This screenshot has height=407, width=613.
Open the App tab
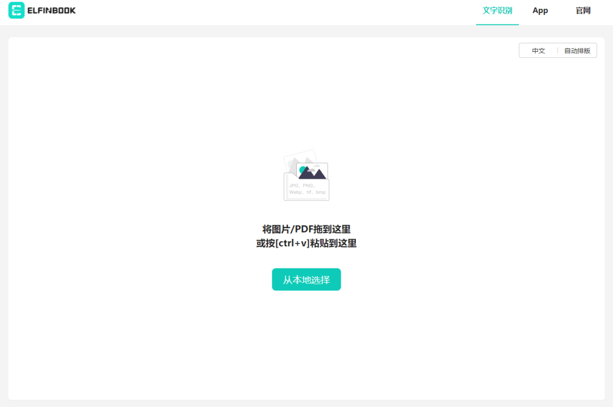click(x=540, y=10)
